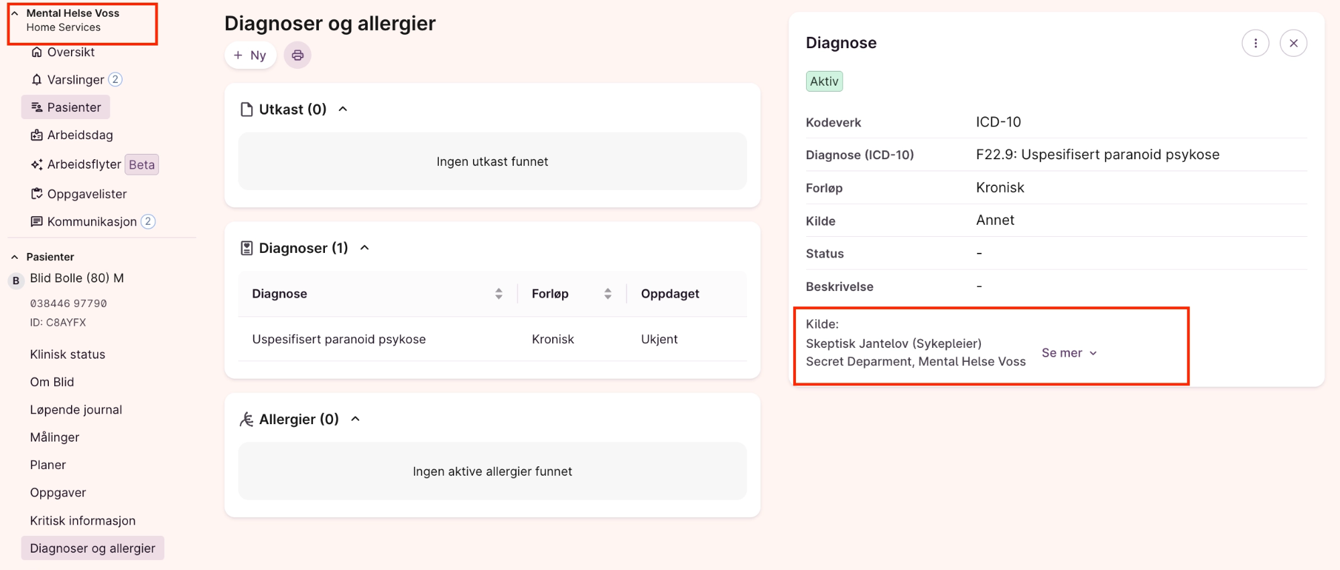The image size is (1340, 570).
Task: Go to Løpende journal
Action: point(76,409)
